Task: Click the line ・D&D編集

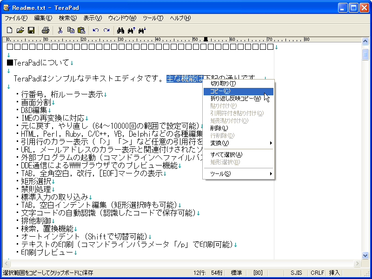Action: [x=33, y=110]
